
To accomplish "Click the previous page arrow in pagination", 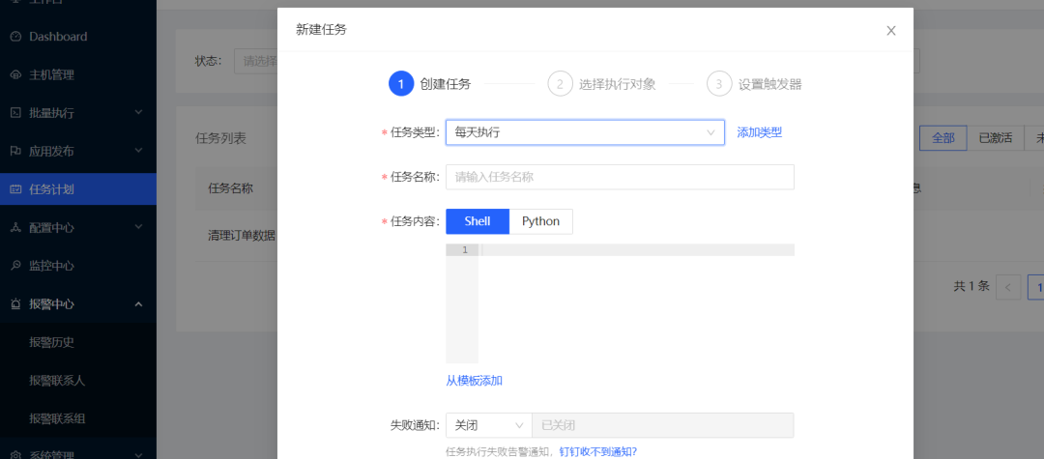I will (x=1008, y=287).
